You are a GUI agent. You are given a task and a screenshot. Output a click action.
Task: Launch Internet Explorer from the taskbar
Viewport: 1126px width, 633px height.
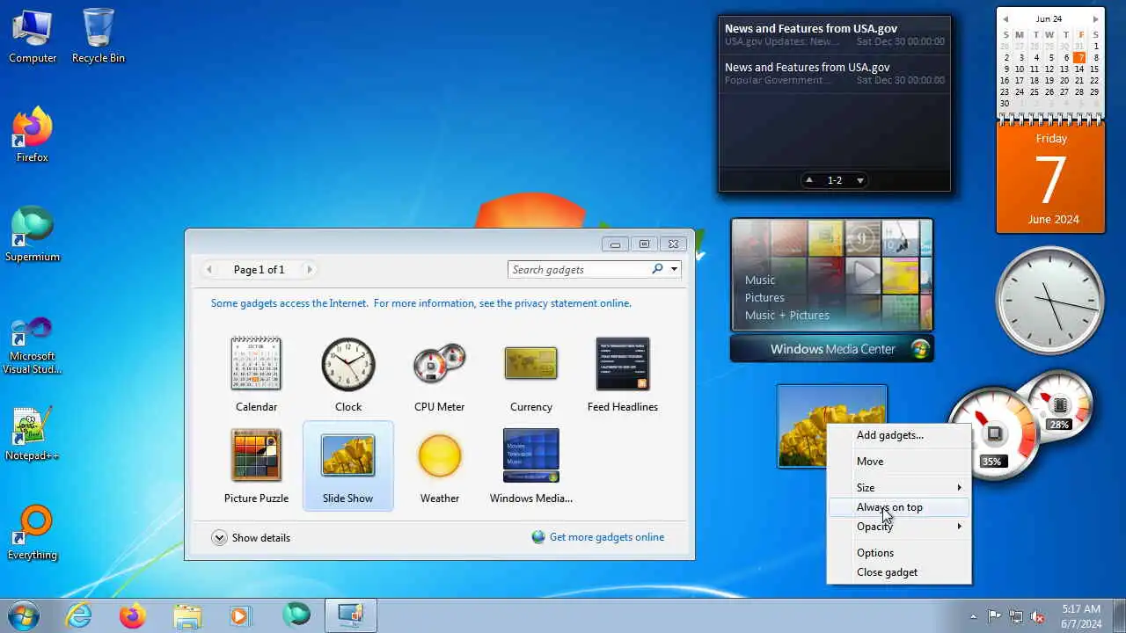(79, 615)
